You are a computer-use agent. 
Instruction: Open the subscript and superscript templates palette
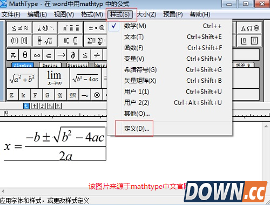pyautogui.click(x=71, y=40)
